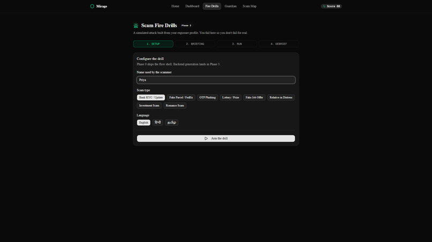Set language to Hindi
The image size is (432, 242).
tap(158, 122)
